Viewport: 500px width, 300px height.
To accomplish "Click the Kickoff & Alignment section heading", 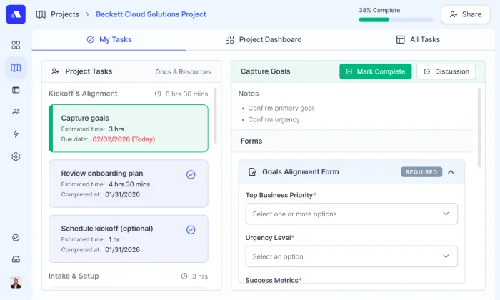I will point(83,94).
